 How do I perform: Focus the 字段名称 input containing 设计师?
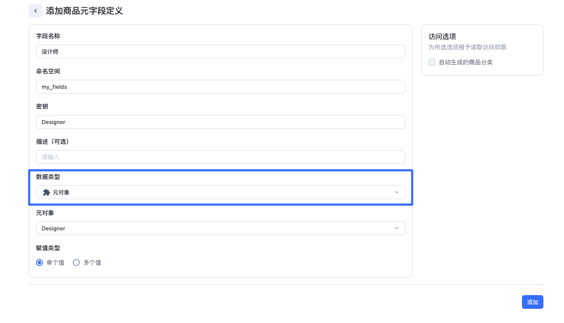[220, 51]
